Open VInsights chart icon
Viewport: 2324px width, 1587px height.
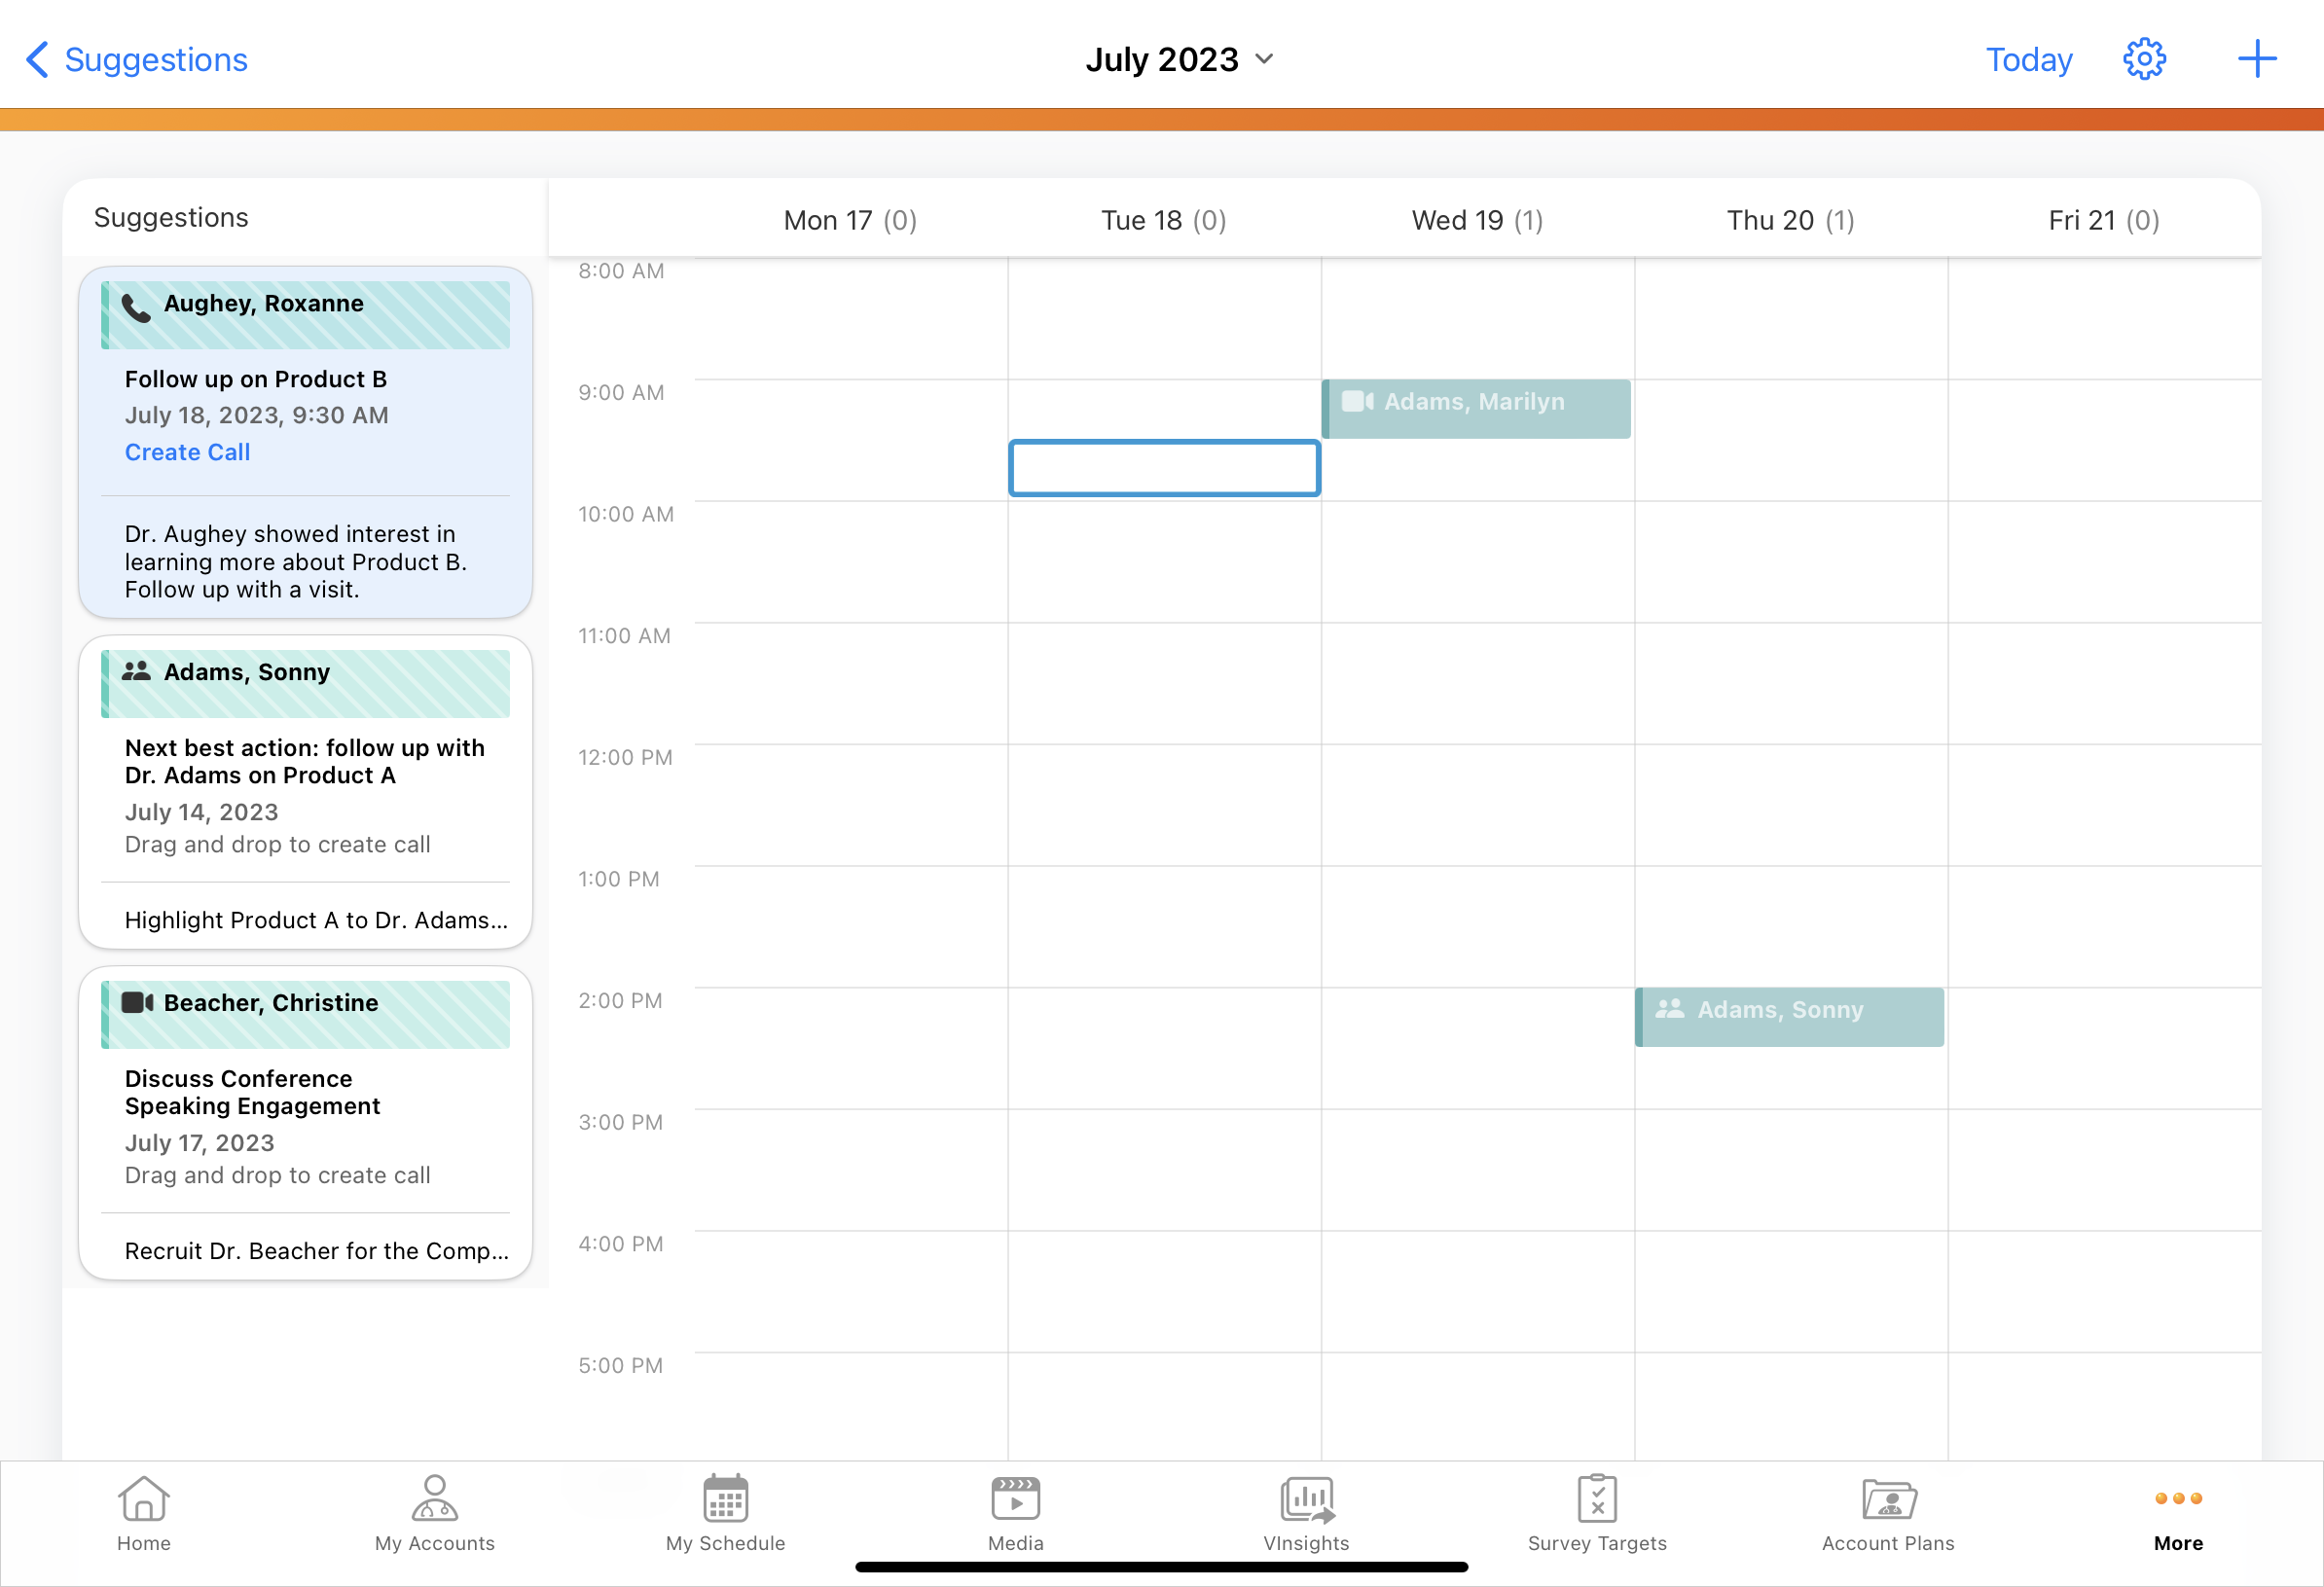[1306, 1512]
